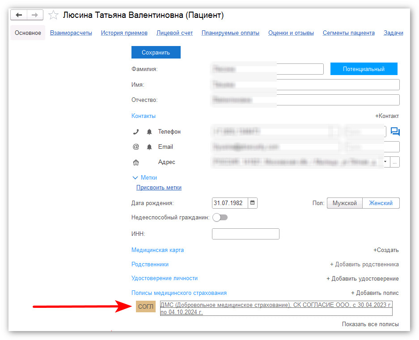The width and height of the screenshot is (419, 340).
Task: Open the Сегменты пациента tab
Action: coord(349,33)
